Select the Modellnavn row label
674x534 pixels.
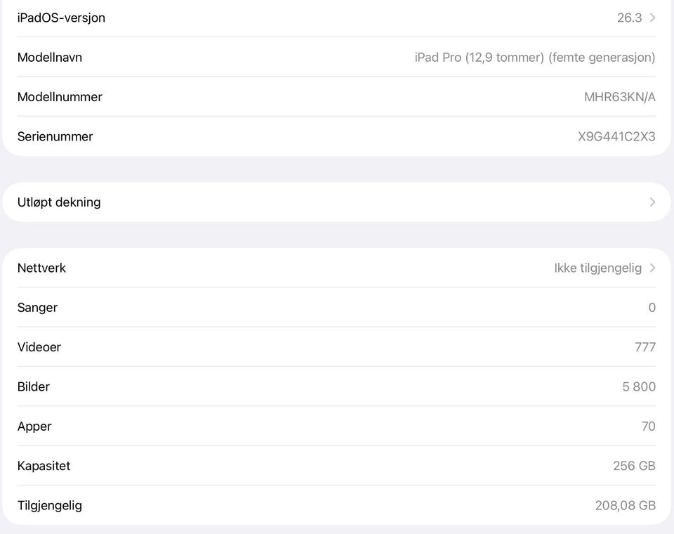point(49,58)
